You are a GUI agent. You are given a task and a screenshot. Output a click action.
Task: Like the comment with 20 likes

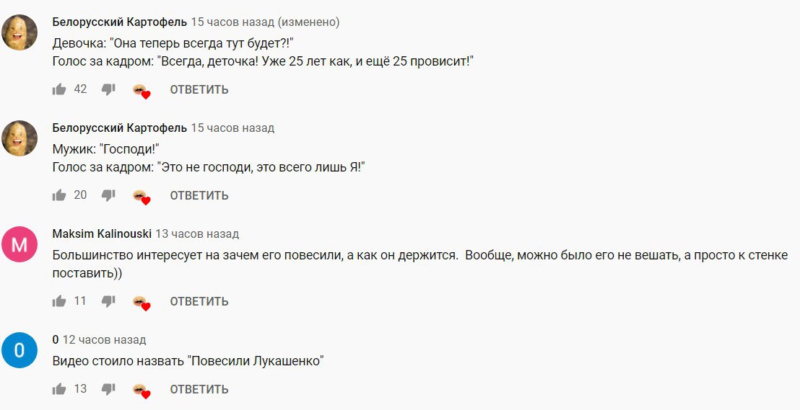click(59, 195)
